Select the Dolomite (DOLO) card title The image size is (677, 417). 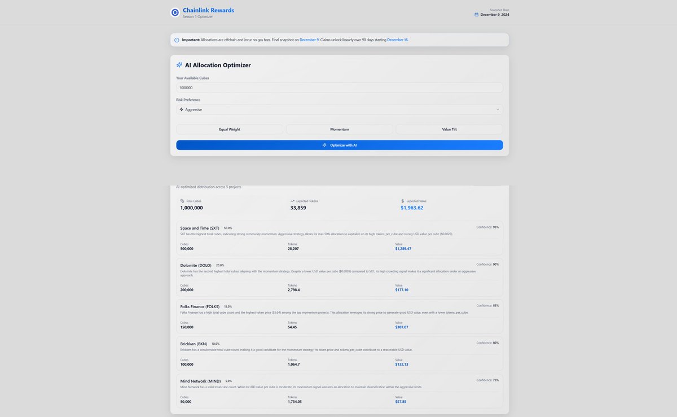click(196, 265)
